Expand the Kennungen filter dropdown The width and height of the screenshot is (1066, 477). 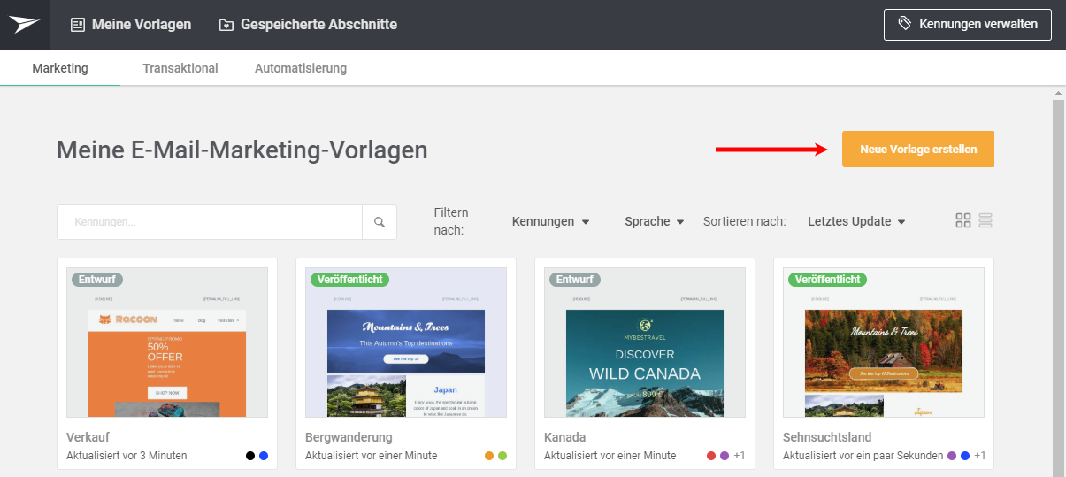point(550,221)
